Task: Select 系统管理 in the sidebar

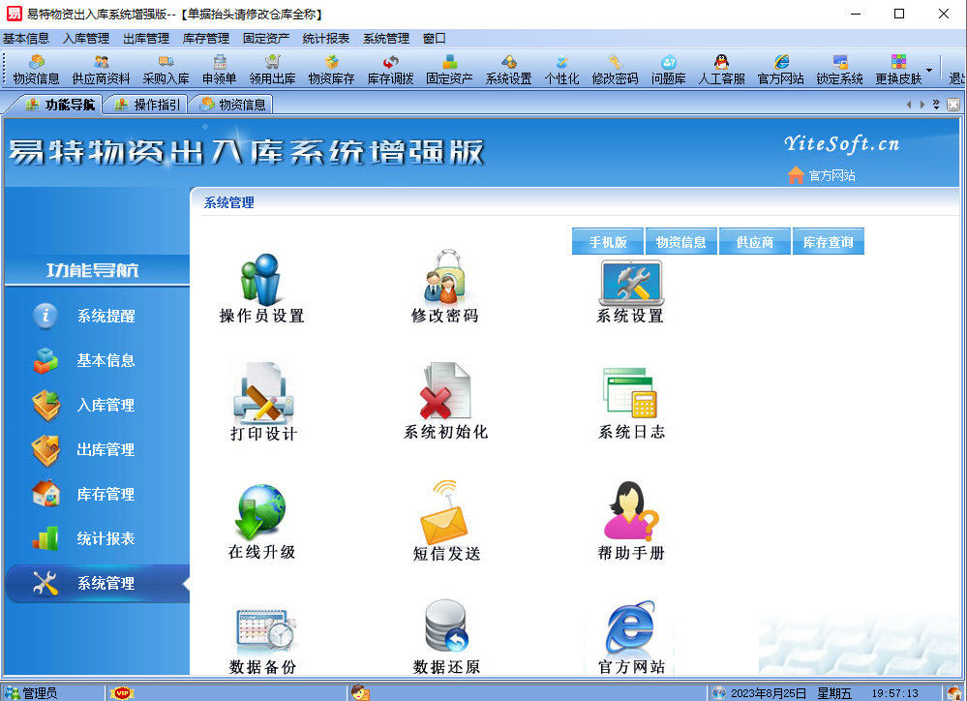Action: tap(97, 583)
